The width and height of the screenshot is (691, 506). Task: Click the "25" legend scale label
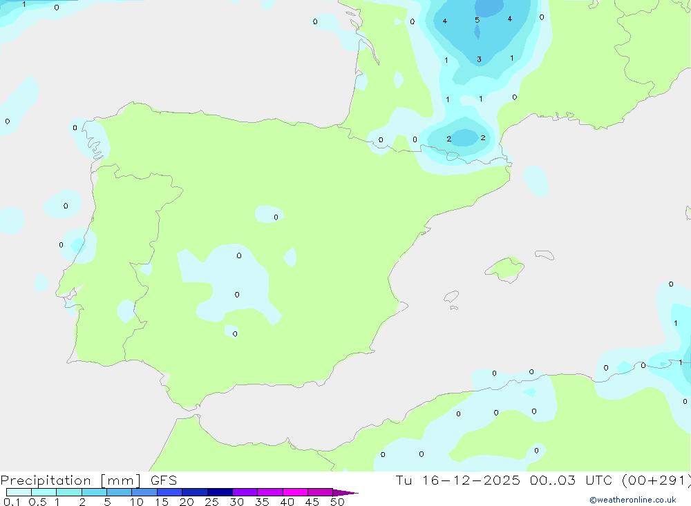coord(211,502)
